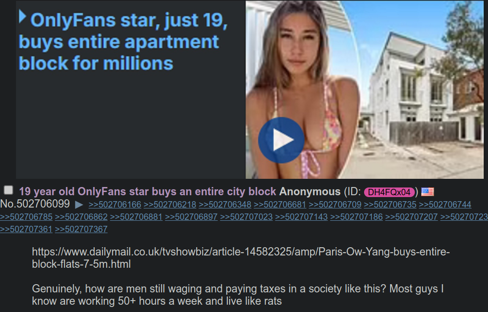This screenshot has width=488, height=312.
Task: Open reply link >>502706166
Action: [115, 205]
